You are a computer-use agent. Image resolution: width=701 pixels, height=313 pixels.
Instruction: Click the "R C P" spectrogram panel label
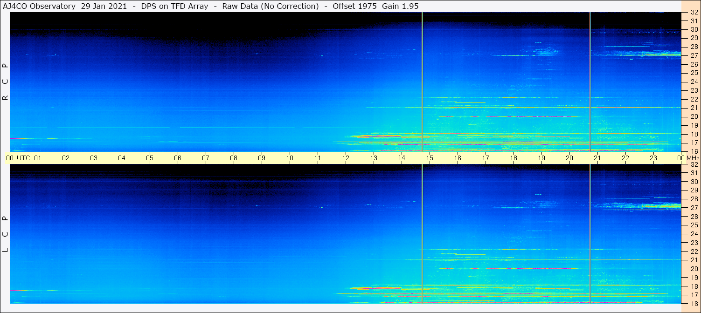coord(6,82)
